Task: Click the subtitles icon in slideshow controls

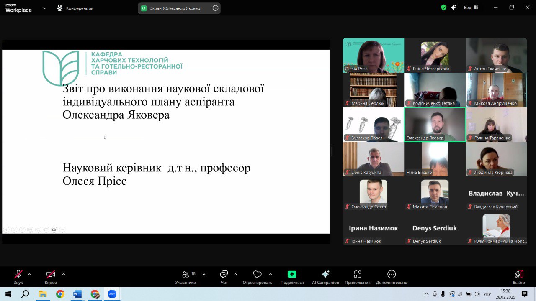Action: 46,230
